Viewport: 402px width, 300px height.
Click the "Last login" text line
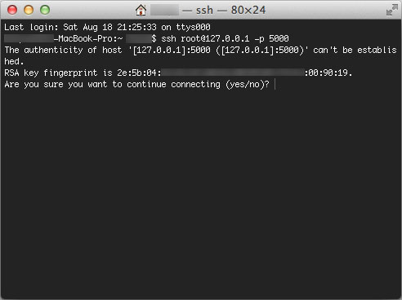pyautogui.click(x=107, y=27)
